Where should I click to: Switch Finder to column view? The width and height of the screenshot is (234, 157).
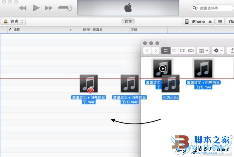point(183,51)
